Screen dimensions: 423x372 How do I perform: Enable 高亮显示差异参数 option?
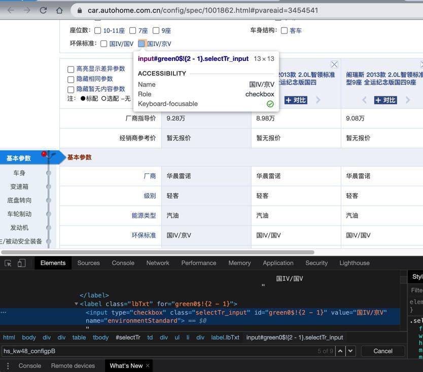click(70, 69)
